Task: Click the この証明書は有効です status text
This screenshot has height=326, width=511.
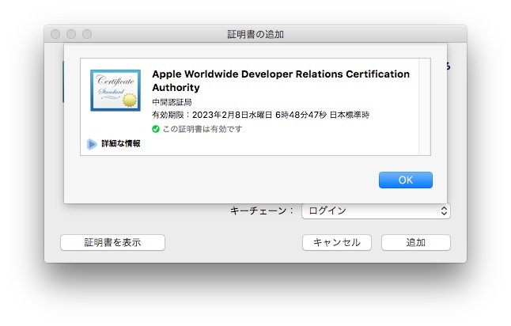Action: point(203,129)
